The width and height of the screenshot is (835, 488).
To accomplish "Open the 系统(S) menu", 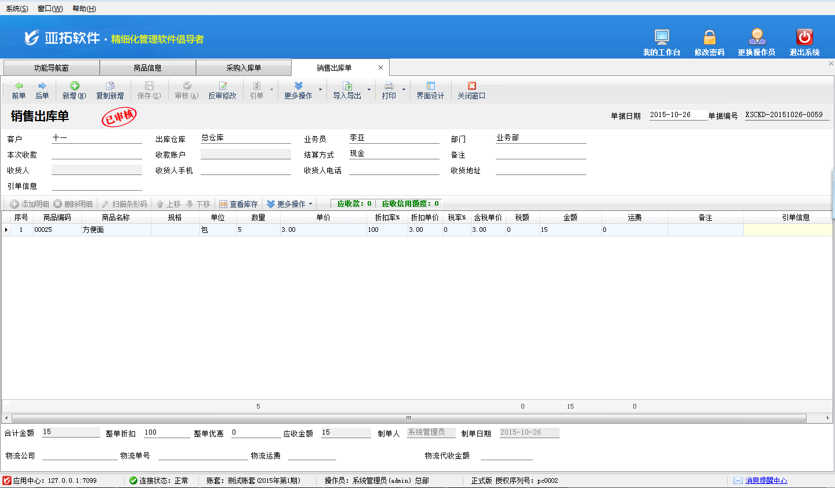I will pyautogui.click(x=17, y=9).
